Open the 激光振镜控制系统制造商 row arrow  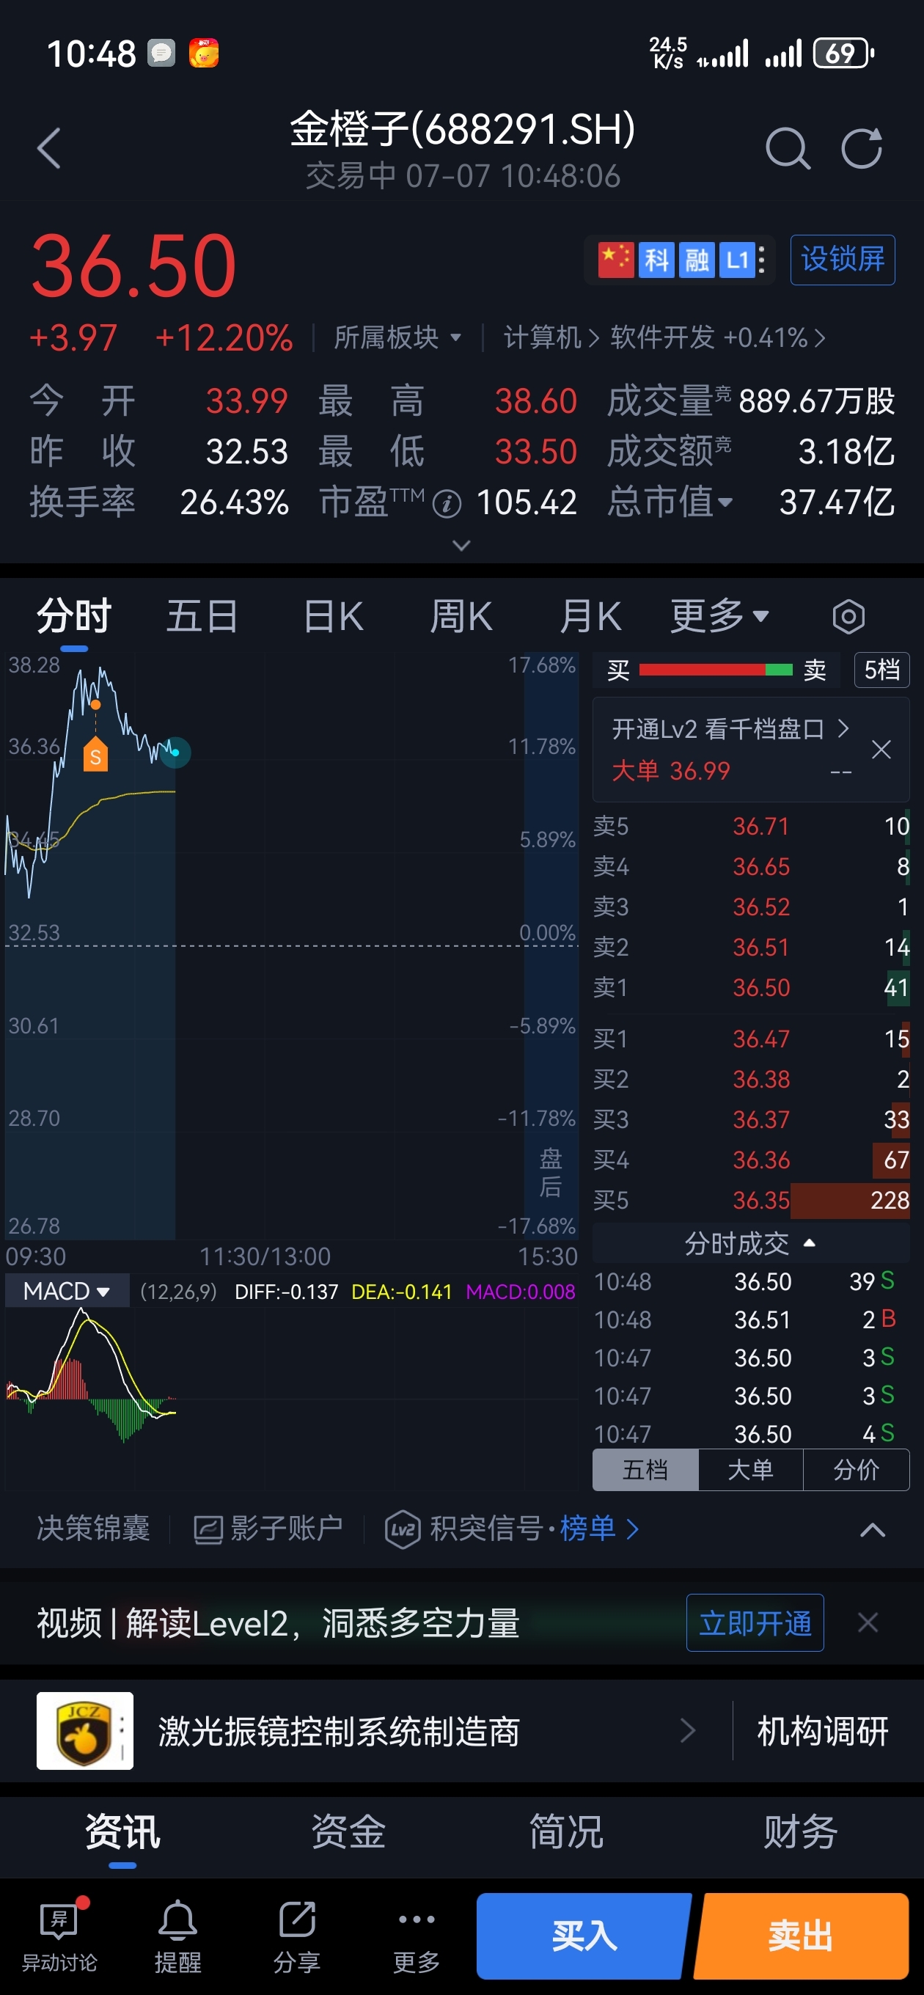[x=688, y=1731]
